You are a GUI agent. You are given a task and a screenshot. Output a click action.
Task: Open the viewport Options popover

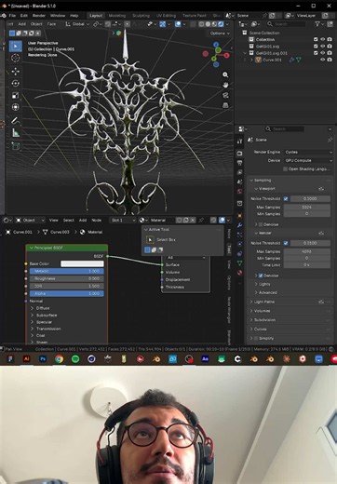pyautogui.click(x=220, y=34)
